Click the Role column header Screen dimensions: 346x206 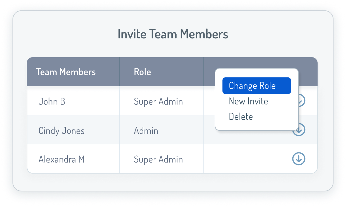coord(142,72)
